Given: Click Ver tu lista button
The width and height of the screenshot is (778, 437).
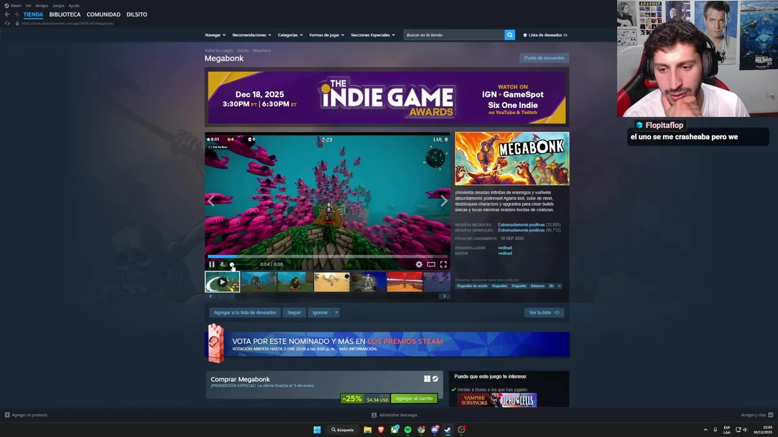Looking at the screenshot, I should (x=544, y=313).
